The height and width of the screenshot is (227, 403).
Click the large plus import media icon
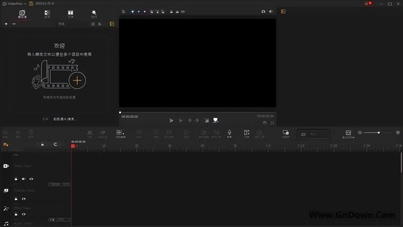pyautogui.click(x=77, y=81)
